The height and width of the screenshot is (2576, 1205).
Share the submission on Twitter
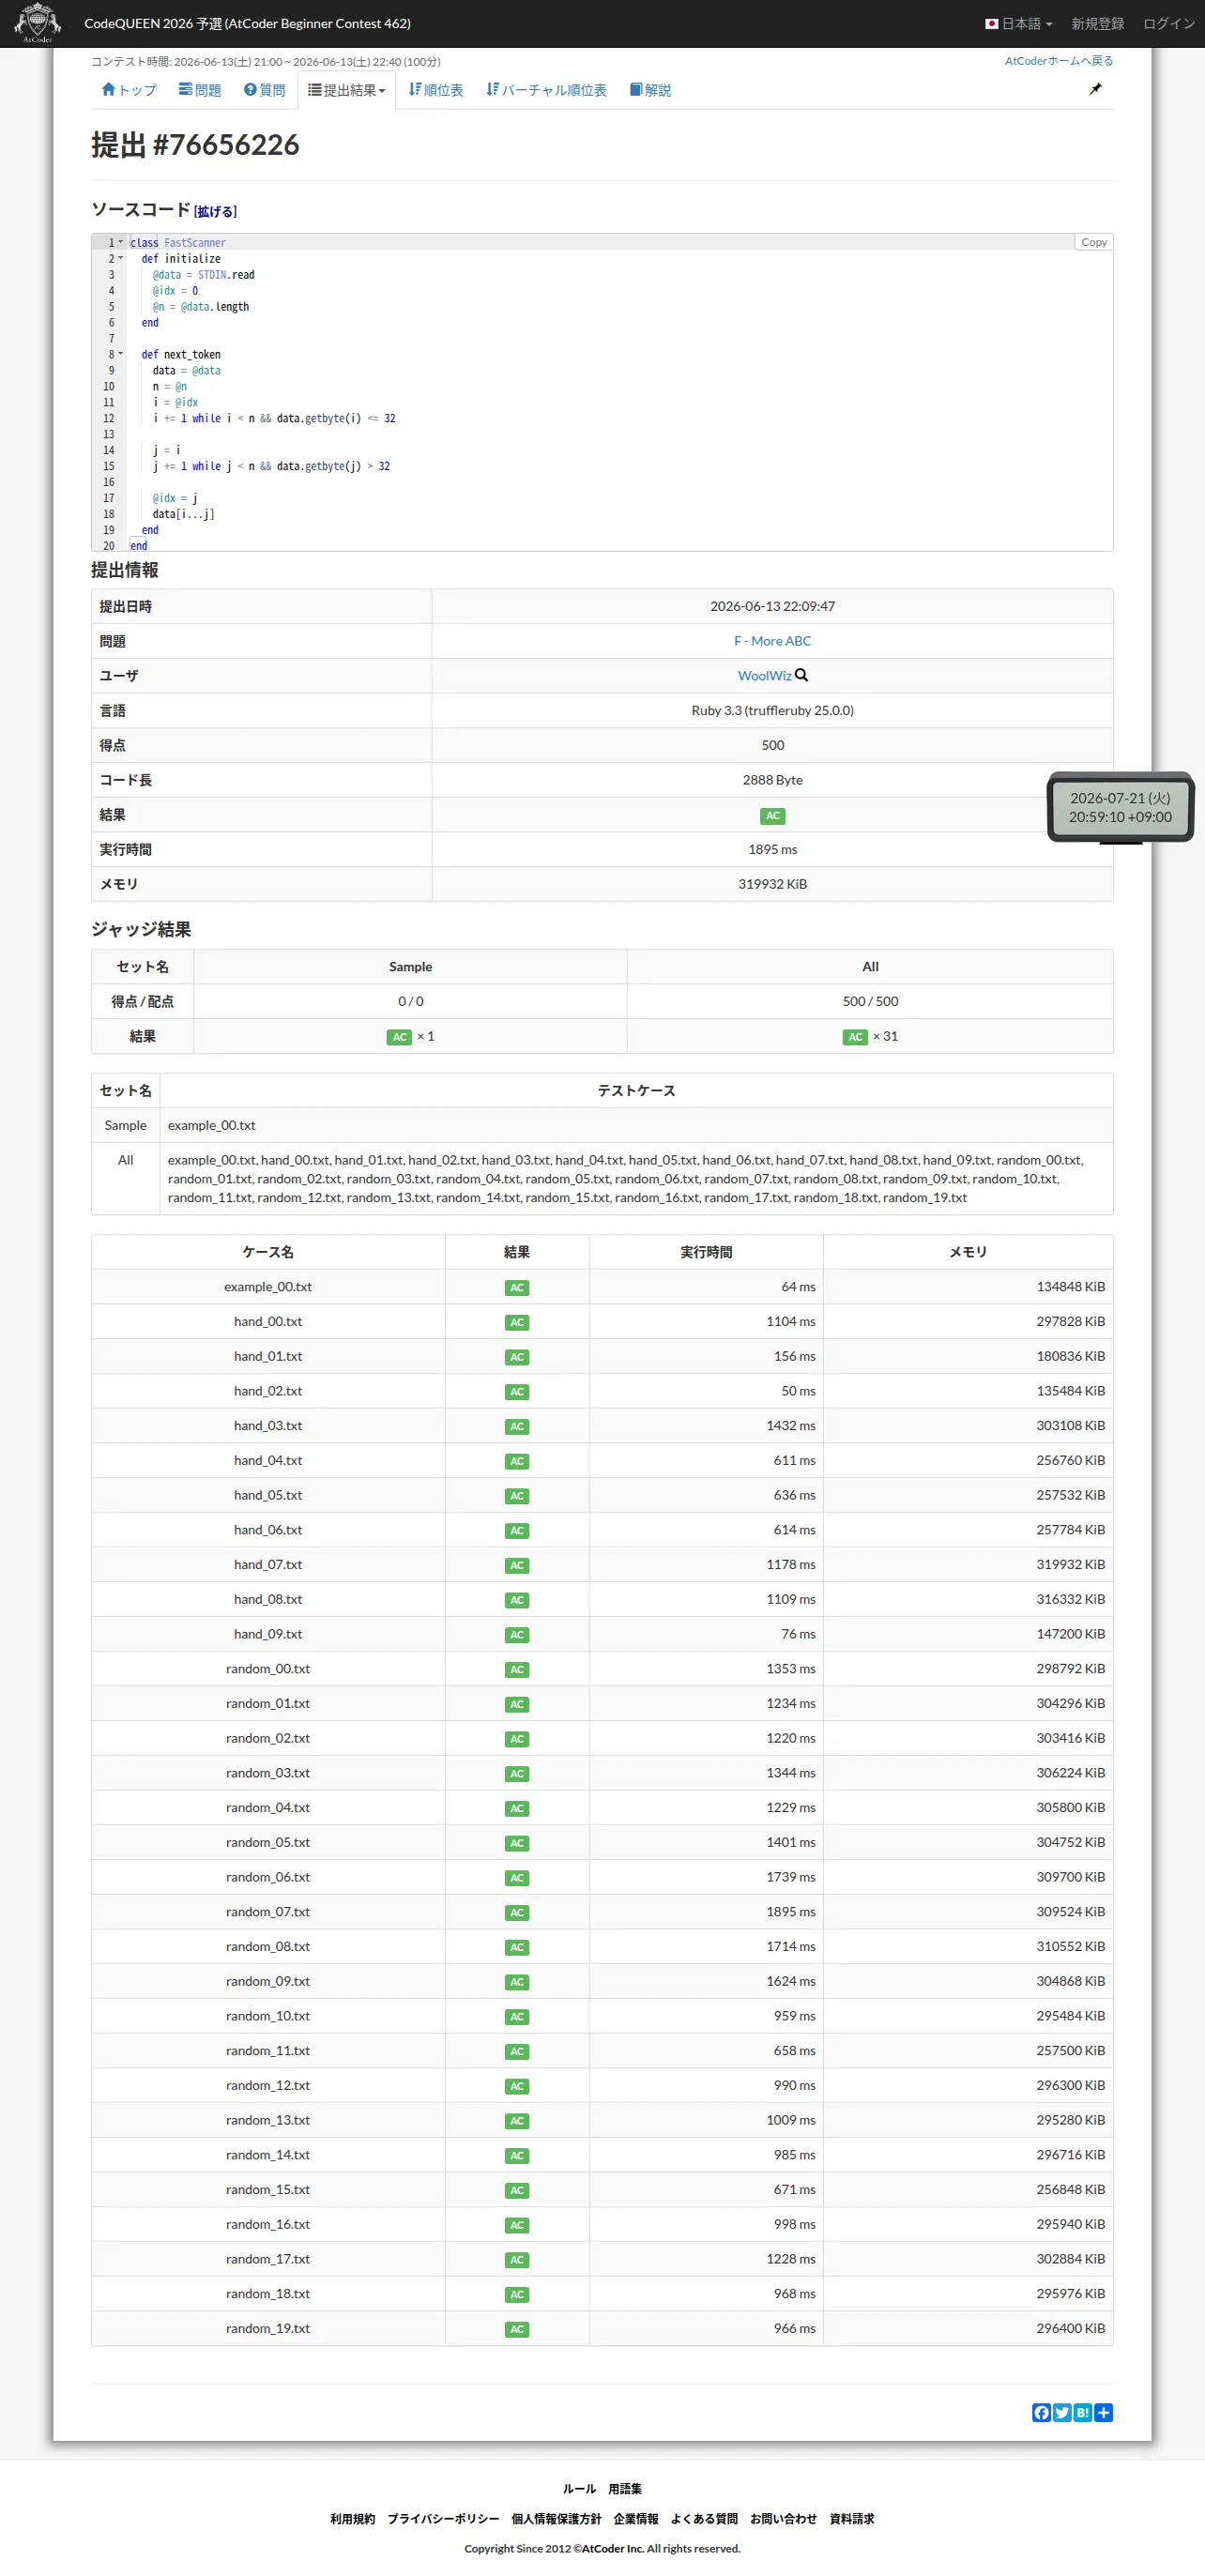(1062, 2412)
